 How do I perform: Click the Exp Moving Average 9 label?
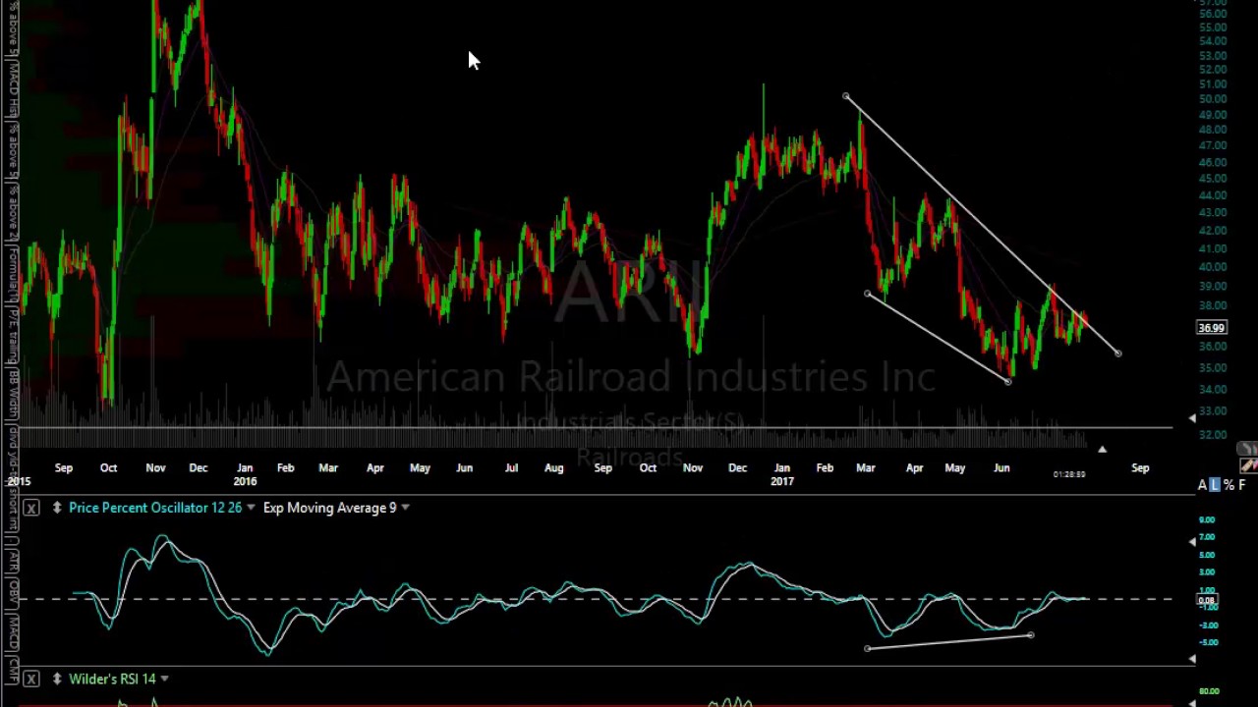329,508
